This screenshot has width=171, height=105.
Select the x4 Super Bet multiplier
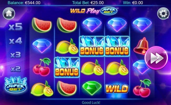16,41
